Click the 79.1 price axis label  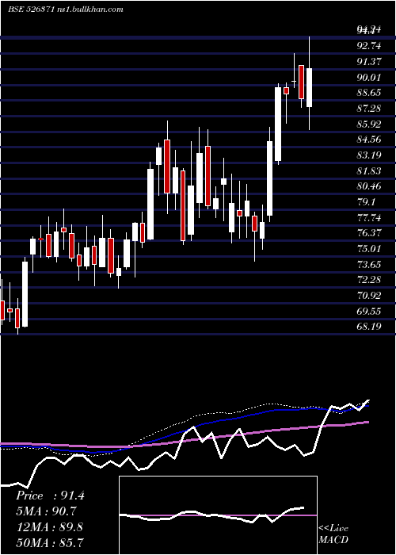[367, 201]
